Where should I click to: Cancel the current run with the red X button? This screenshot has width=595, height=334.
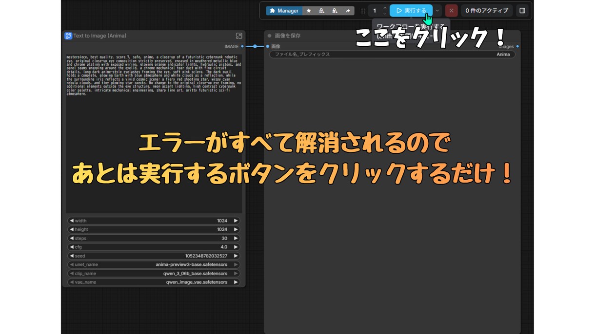[452, 11]
